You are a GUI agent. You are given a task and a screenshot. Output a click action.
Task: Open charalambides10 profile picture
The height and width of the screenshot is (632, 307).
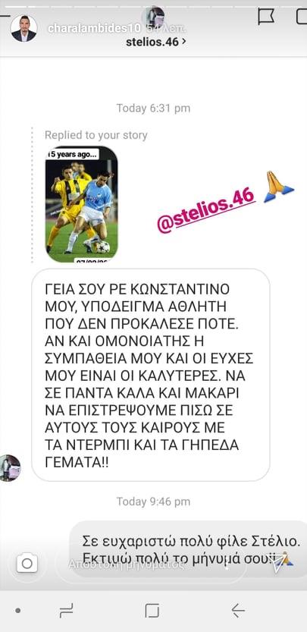(23, 29)
